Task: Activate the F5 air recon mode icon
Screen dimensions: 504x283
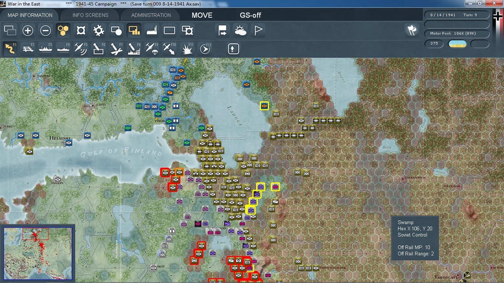Action: point(81,49)
